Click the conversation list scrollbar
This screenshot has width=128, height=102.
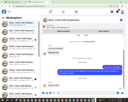[39, 39]
